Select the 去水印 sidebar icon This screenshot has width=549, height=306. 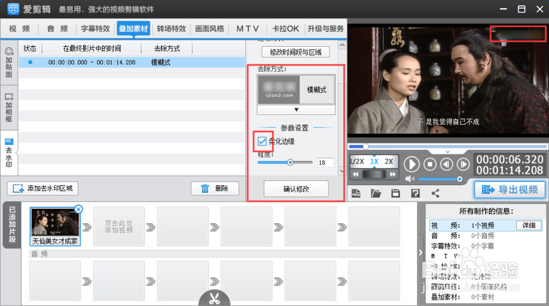pos(9,153)
